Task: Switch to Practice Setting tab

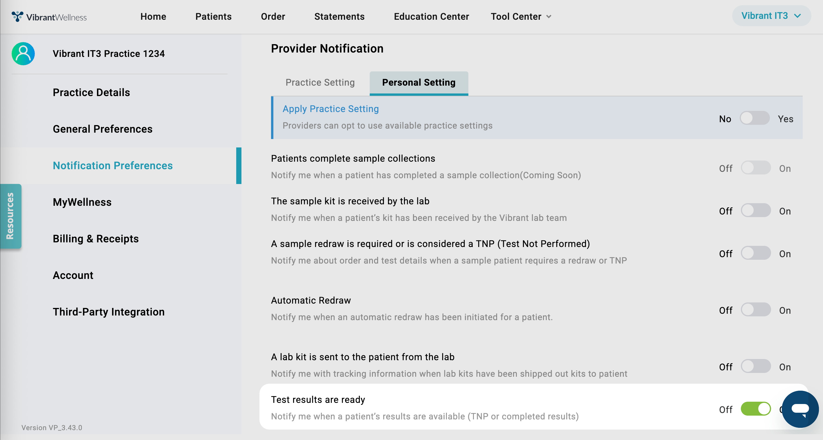Action: (320, 82)
